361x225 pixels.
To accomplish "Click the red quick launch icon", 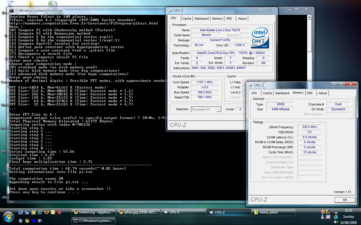I will pos(60,212).
